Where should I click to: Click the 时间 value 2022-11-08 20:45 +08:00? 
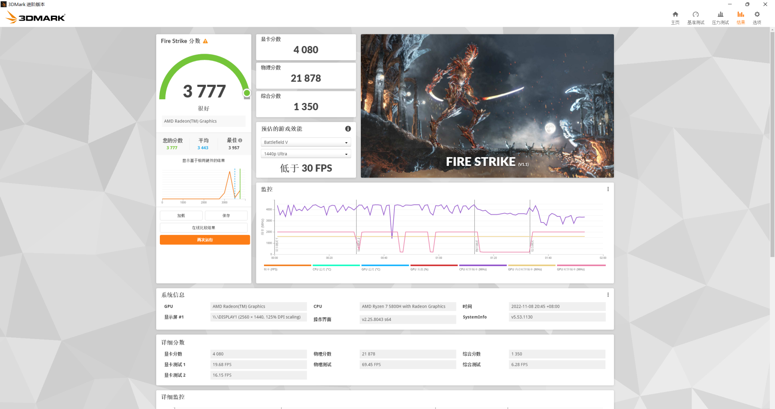coord(557,306)
